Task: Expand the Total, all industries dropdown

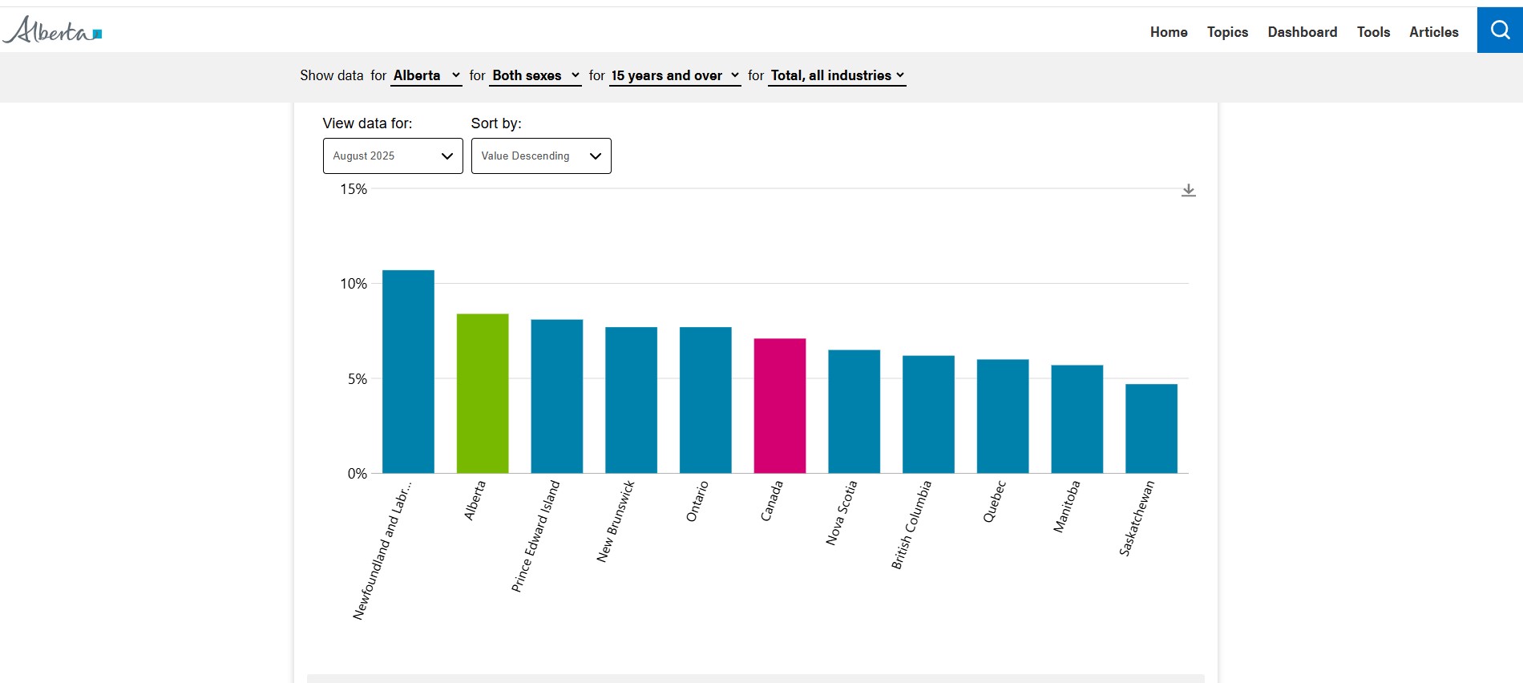Action: pyautogui.click(x=837, y=75)
